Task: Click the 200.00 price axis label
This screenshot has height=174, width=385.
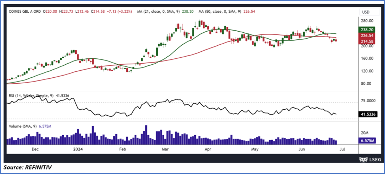Action: tap(367, 46)
